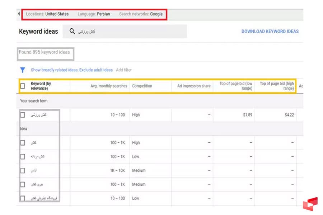Check the box for search term کفش ورزشی

click(x=23, y=115)
